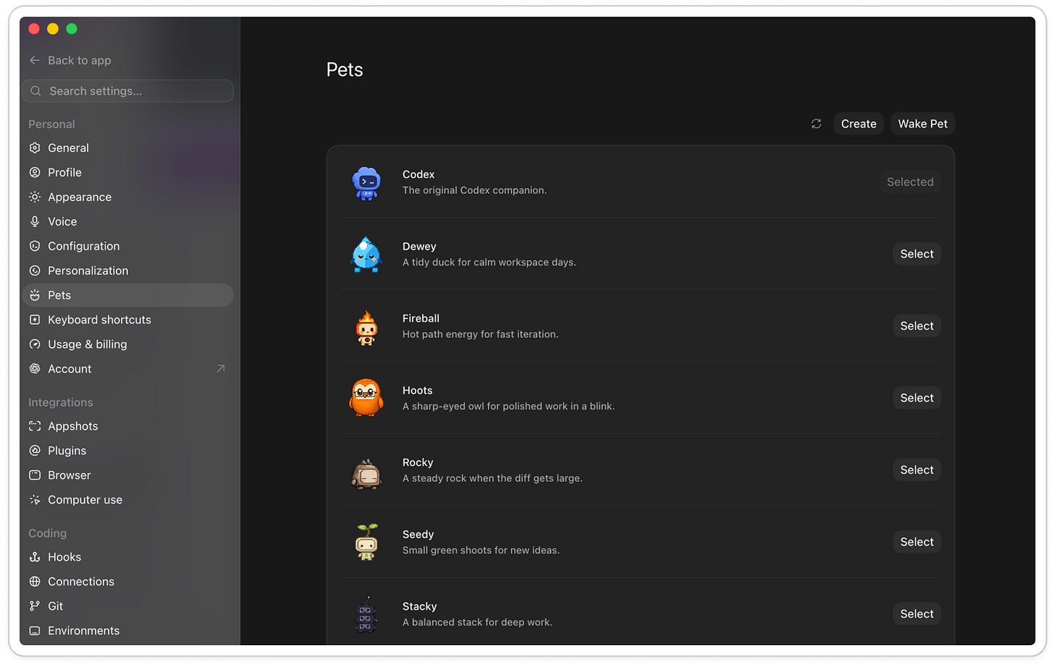Viewport: 1054px width, 664px height.
Task: Open Usage & billing page
Action: tap(128, 344)
